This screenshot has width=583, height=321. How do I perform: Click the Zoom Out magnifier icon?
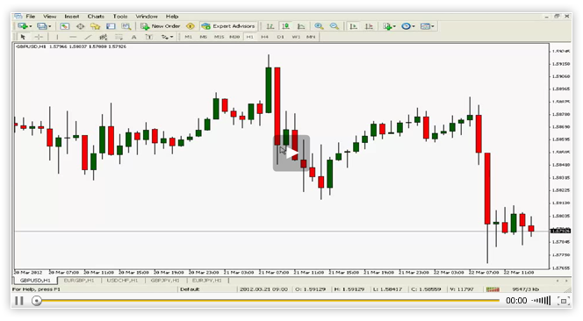(335, 26)
